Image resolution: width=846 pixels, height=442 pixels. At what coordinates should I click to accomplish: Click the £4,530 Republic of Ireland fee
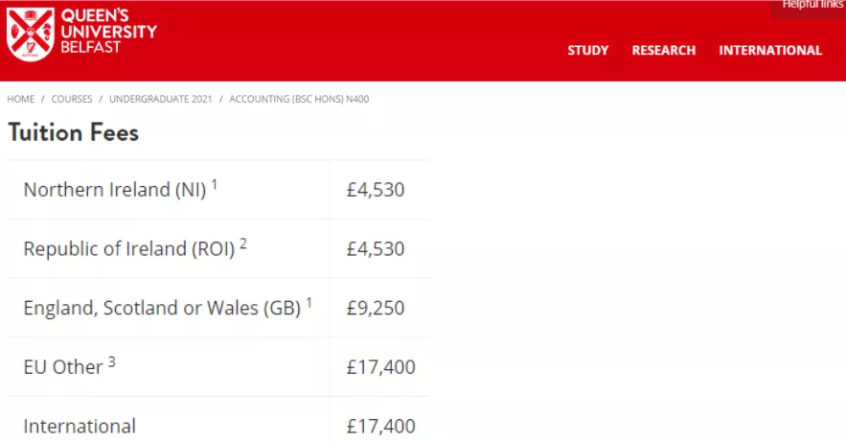[x=376, y=249]
